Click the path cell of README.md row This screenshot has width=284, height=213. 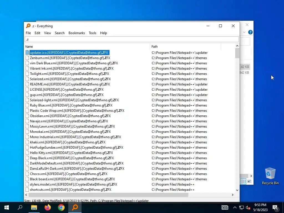point(179,84)
